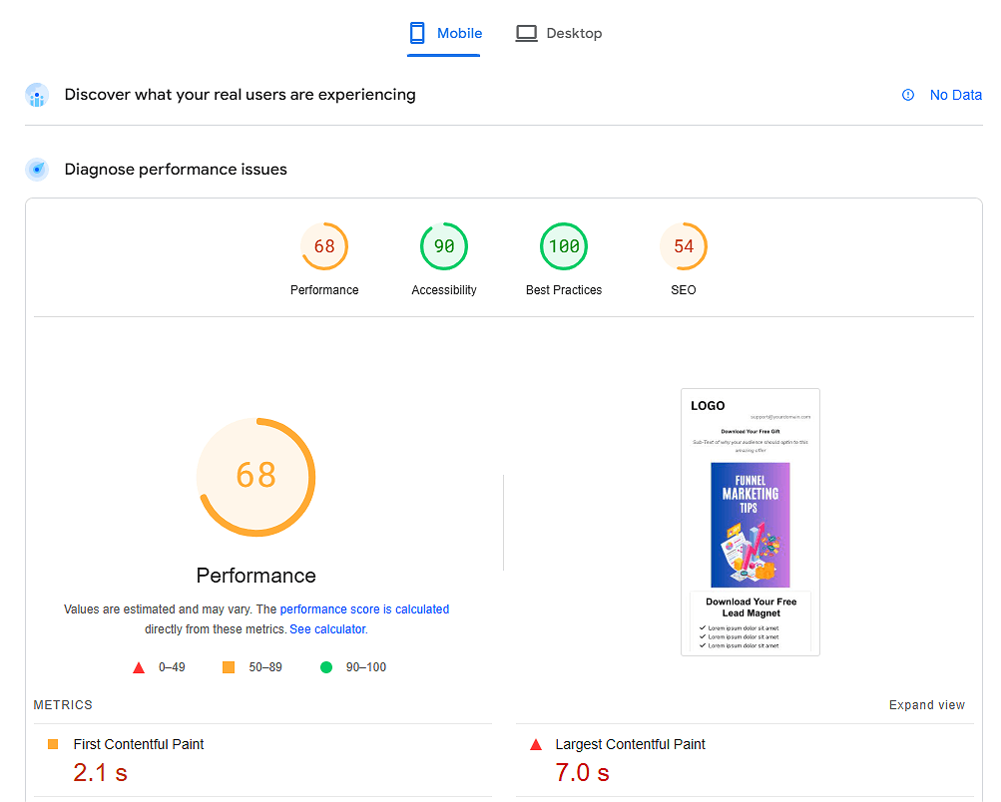This screenshot has height=802, width=1001.
Task: Click the green circle 90–100 legend icon
Action: pos(326,667)
